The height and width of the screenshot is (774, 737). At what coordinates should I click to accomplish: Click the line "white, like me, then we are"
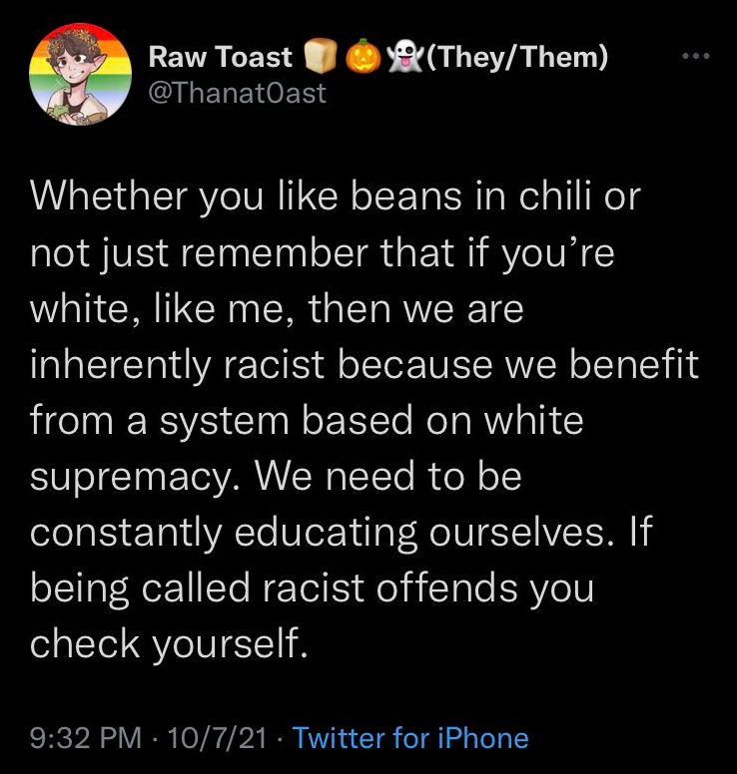point(277,309)
